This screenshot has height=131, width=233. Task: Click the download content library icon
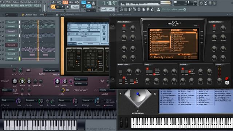point(159,9)
